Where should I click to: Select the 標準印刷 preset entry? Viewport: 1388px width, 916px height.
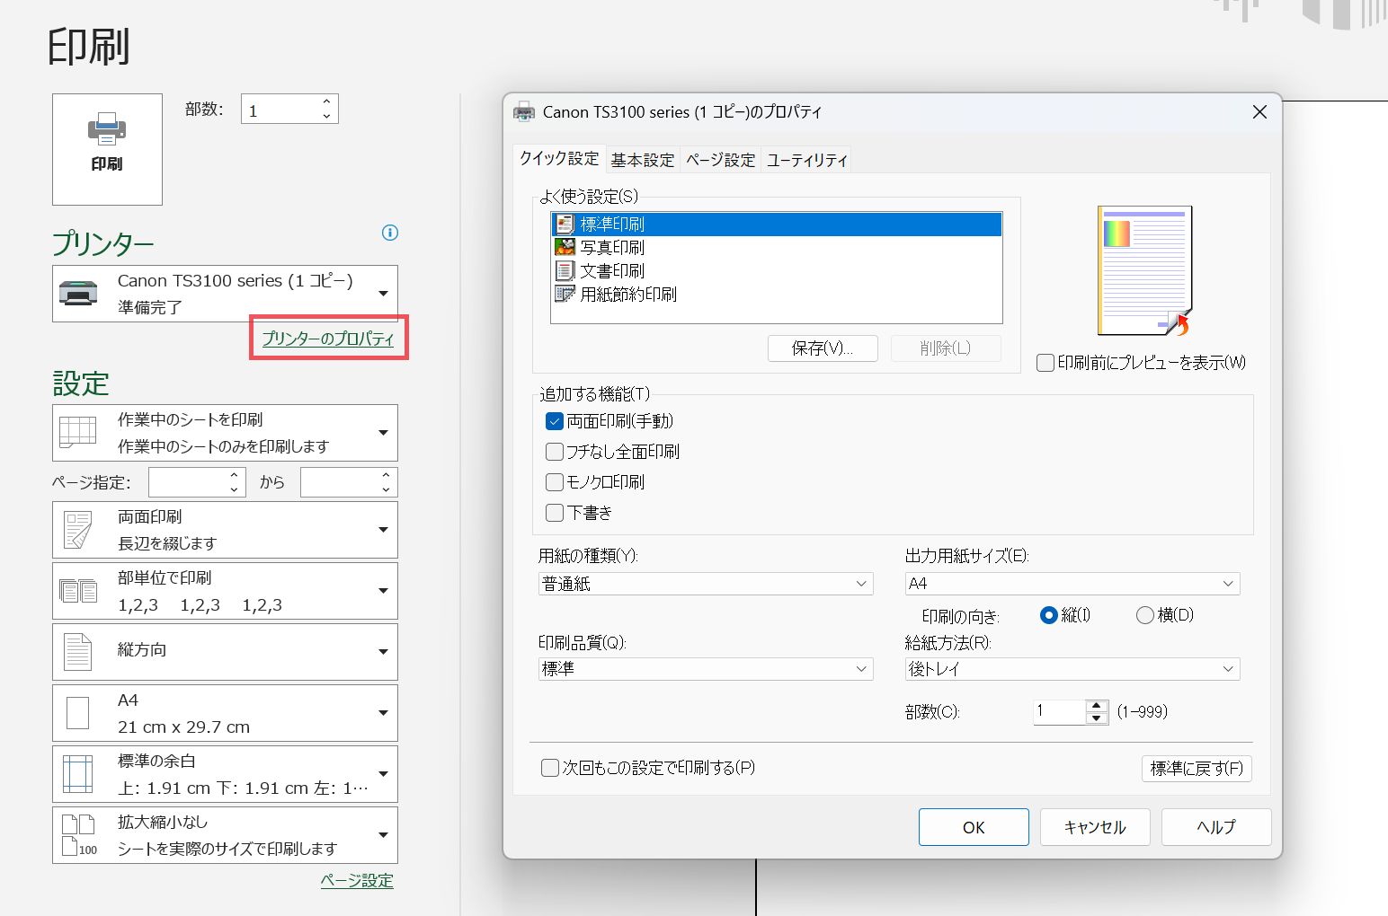coord(611,224)
